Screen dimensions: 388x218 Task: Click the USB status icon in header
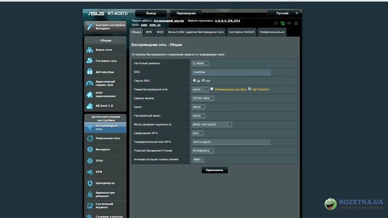pyautogui.click(x=289, y=23)
